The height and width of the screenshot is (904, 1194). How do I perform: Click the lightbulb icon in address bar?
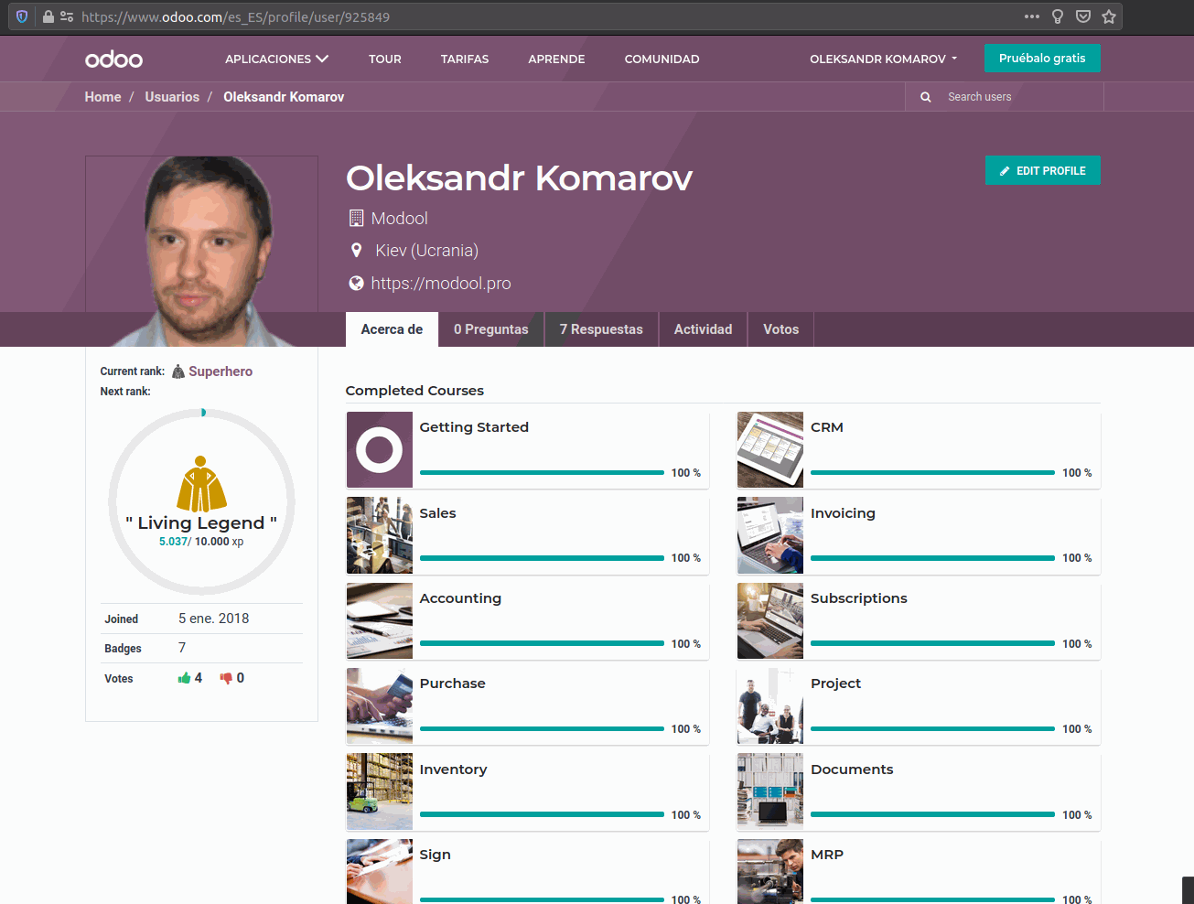tap(1058, 16)
